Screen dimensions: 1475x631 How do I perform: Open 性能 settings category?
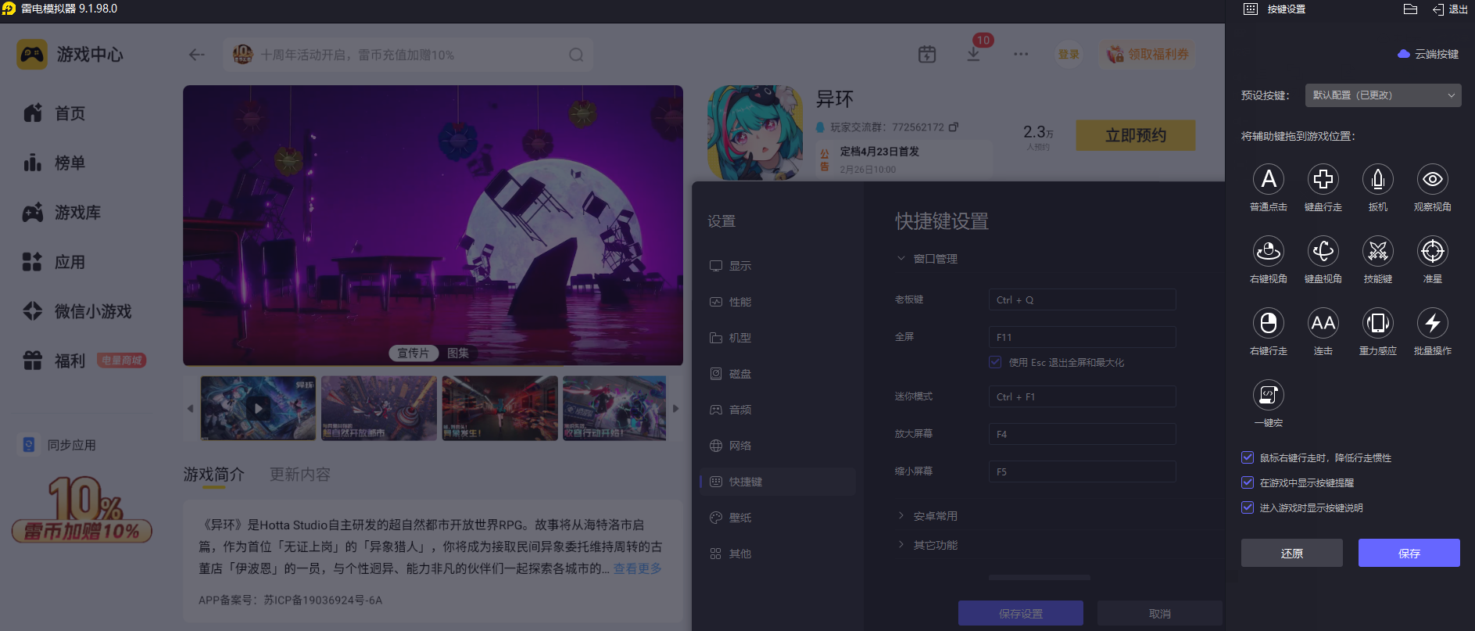click(x=778, y=302)
